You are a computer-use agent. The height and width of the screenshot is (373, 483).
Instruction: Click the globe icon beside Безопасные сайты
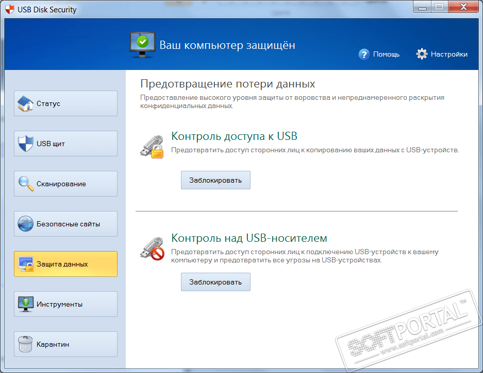25,224
